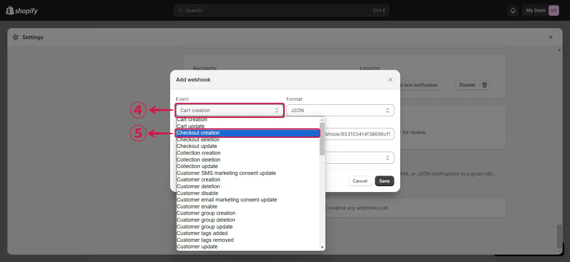Delete notification recipient with trash icon
Image resolution: width=570 pixels, height=262 pixels.
coord(484,85)
